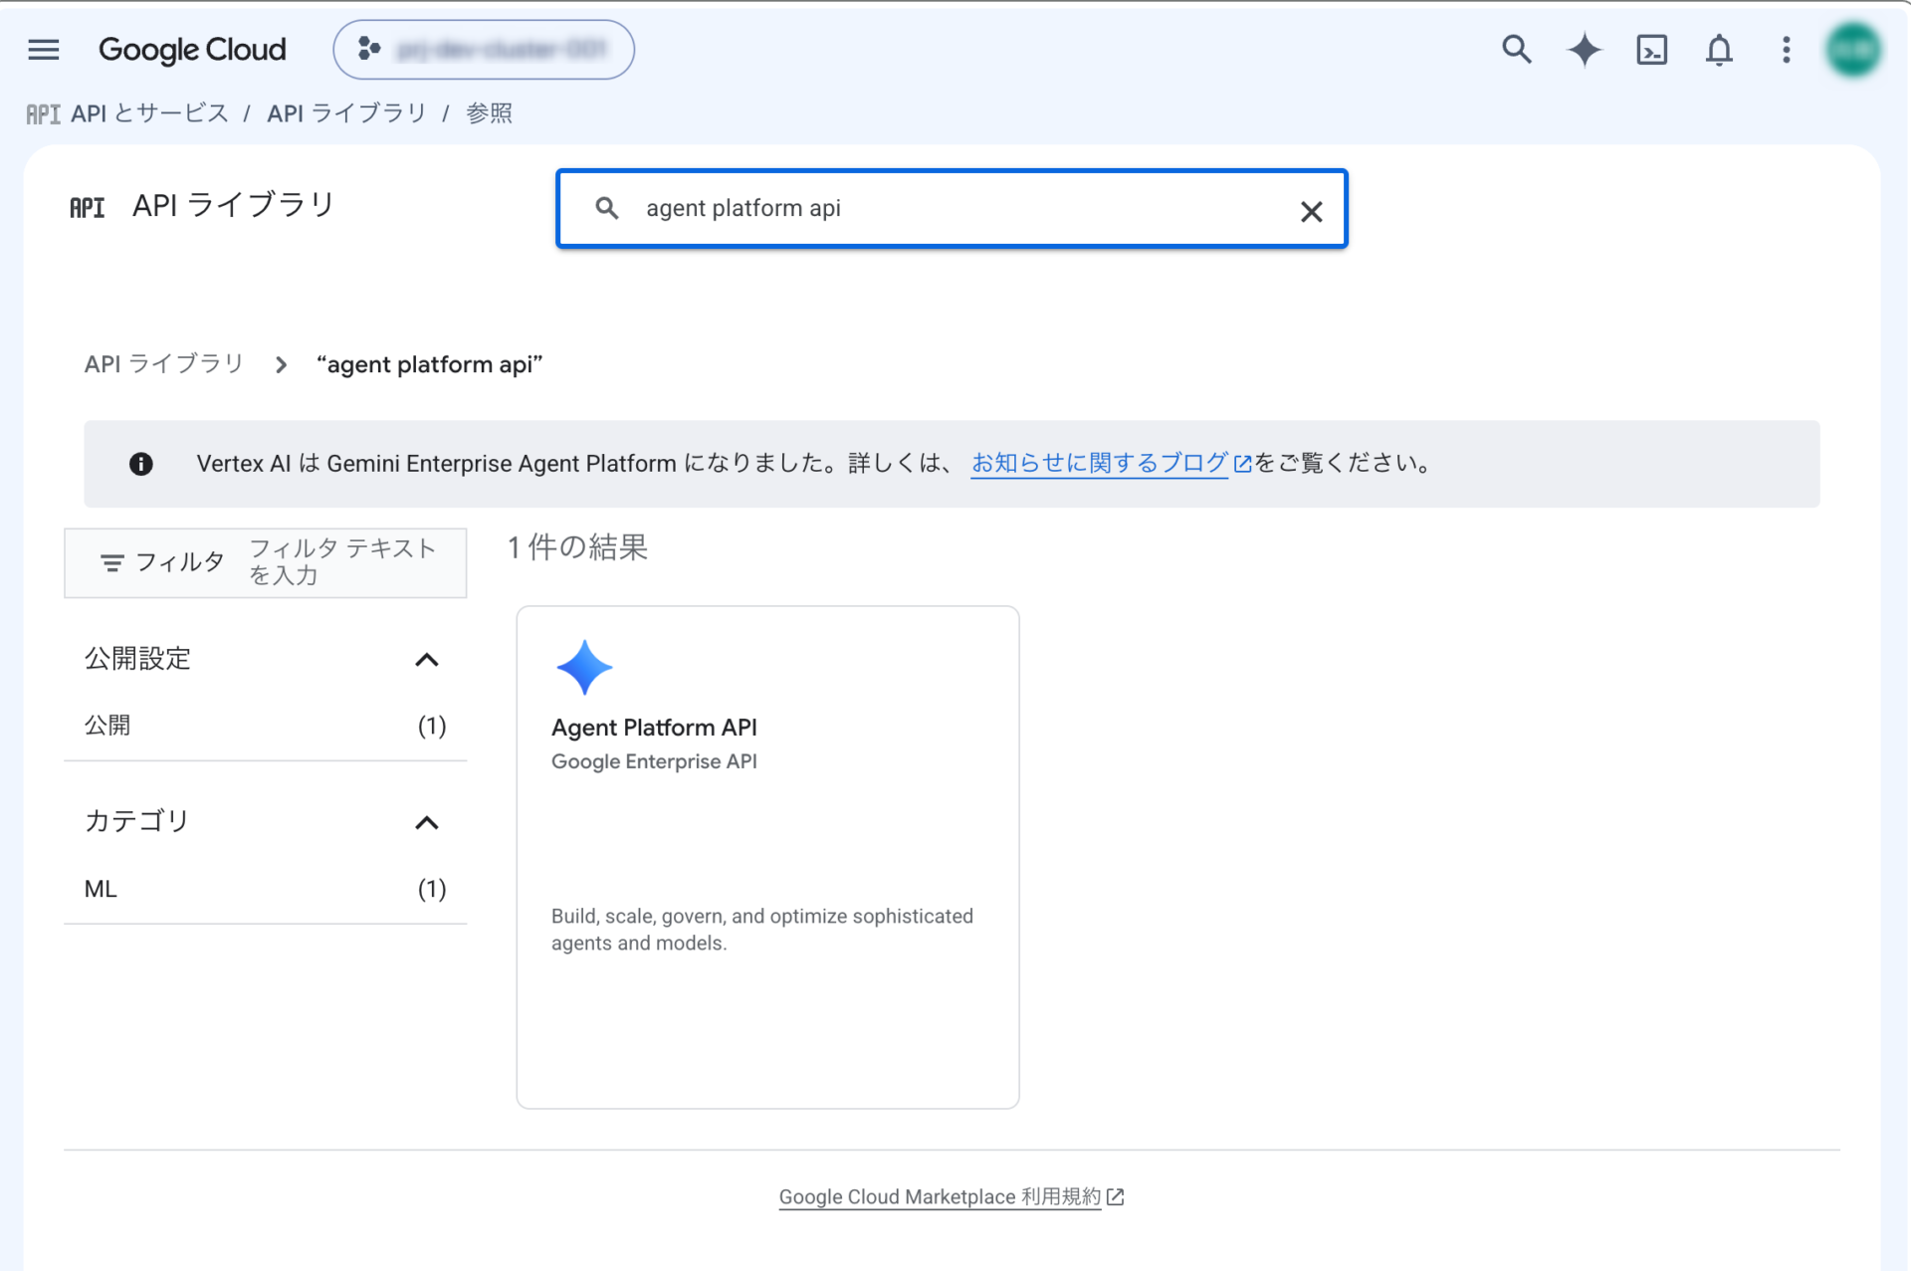Viewport: 1911px width, 1271px height.
Task: Focus the フィルタ テキストを入力 field
Action: tap(343, 562)
